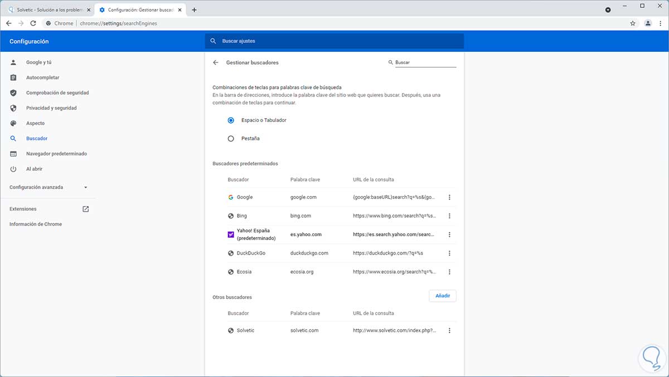669x377 pixels.
Task: Bookmark this page with the star icon
Action: point(633,23)
